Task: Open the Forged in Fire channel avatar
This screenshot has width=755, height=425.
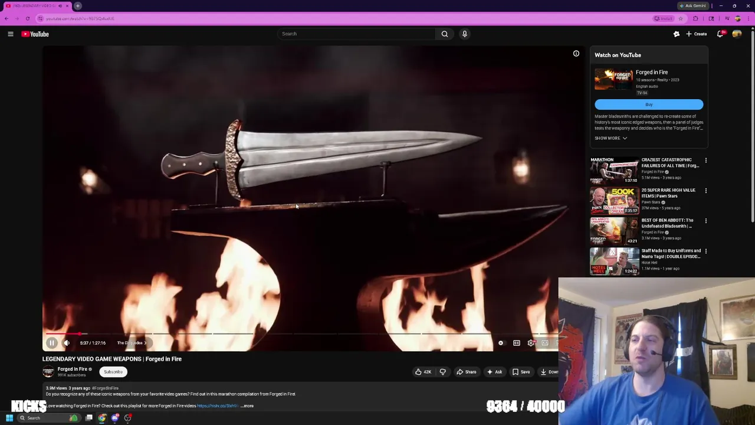Action: [48, 371]
